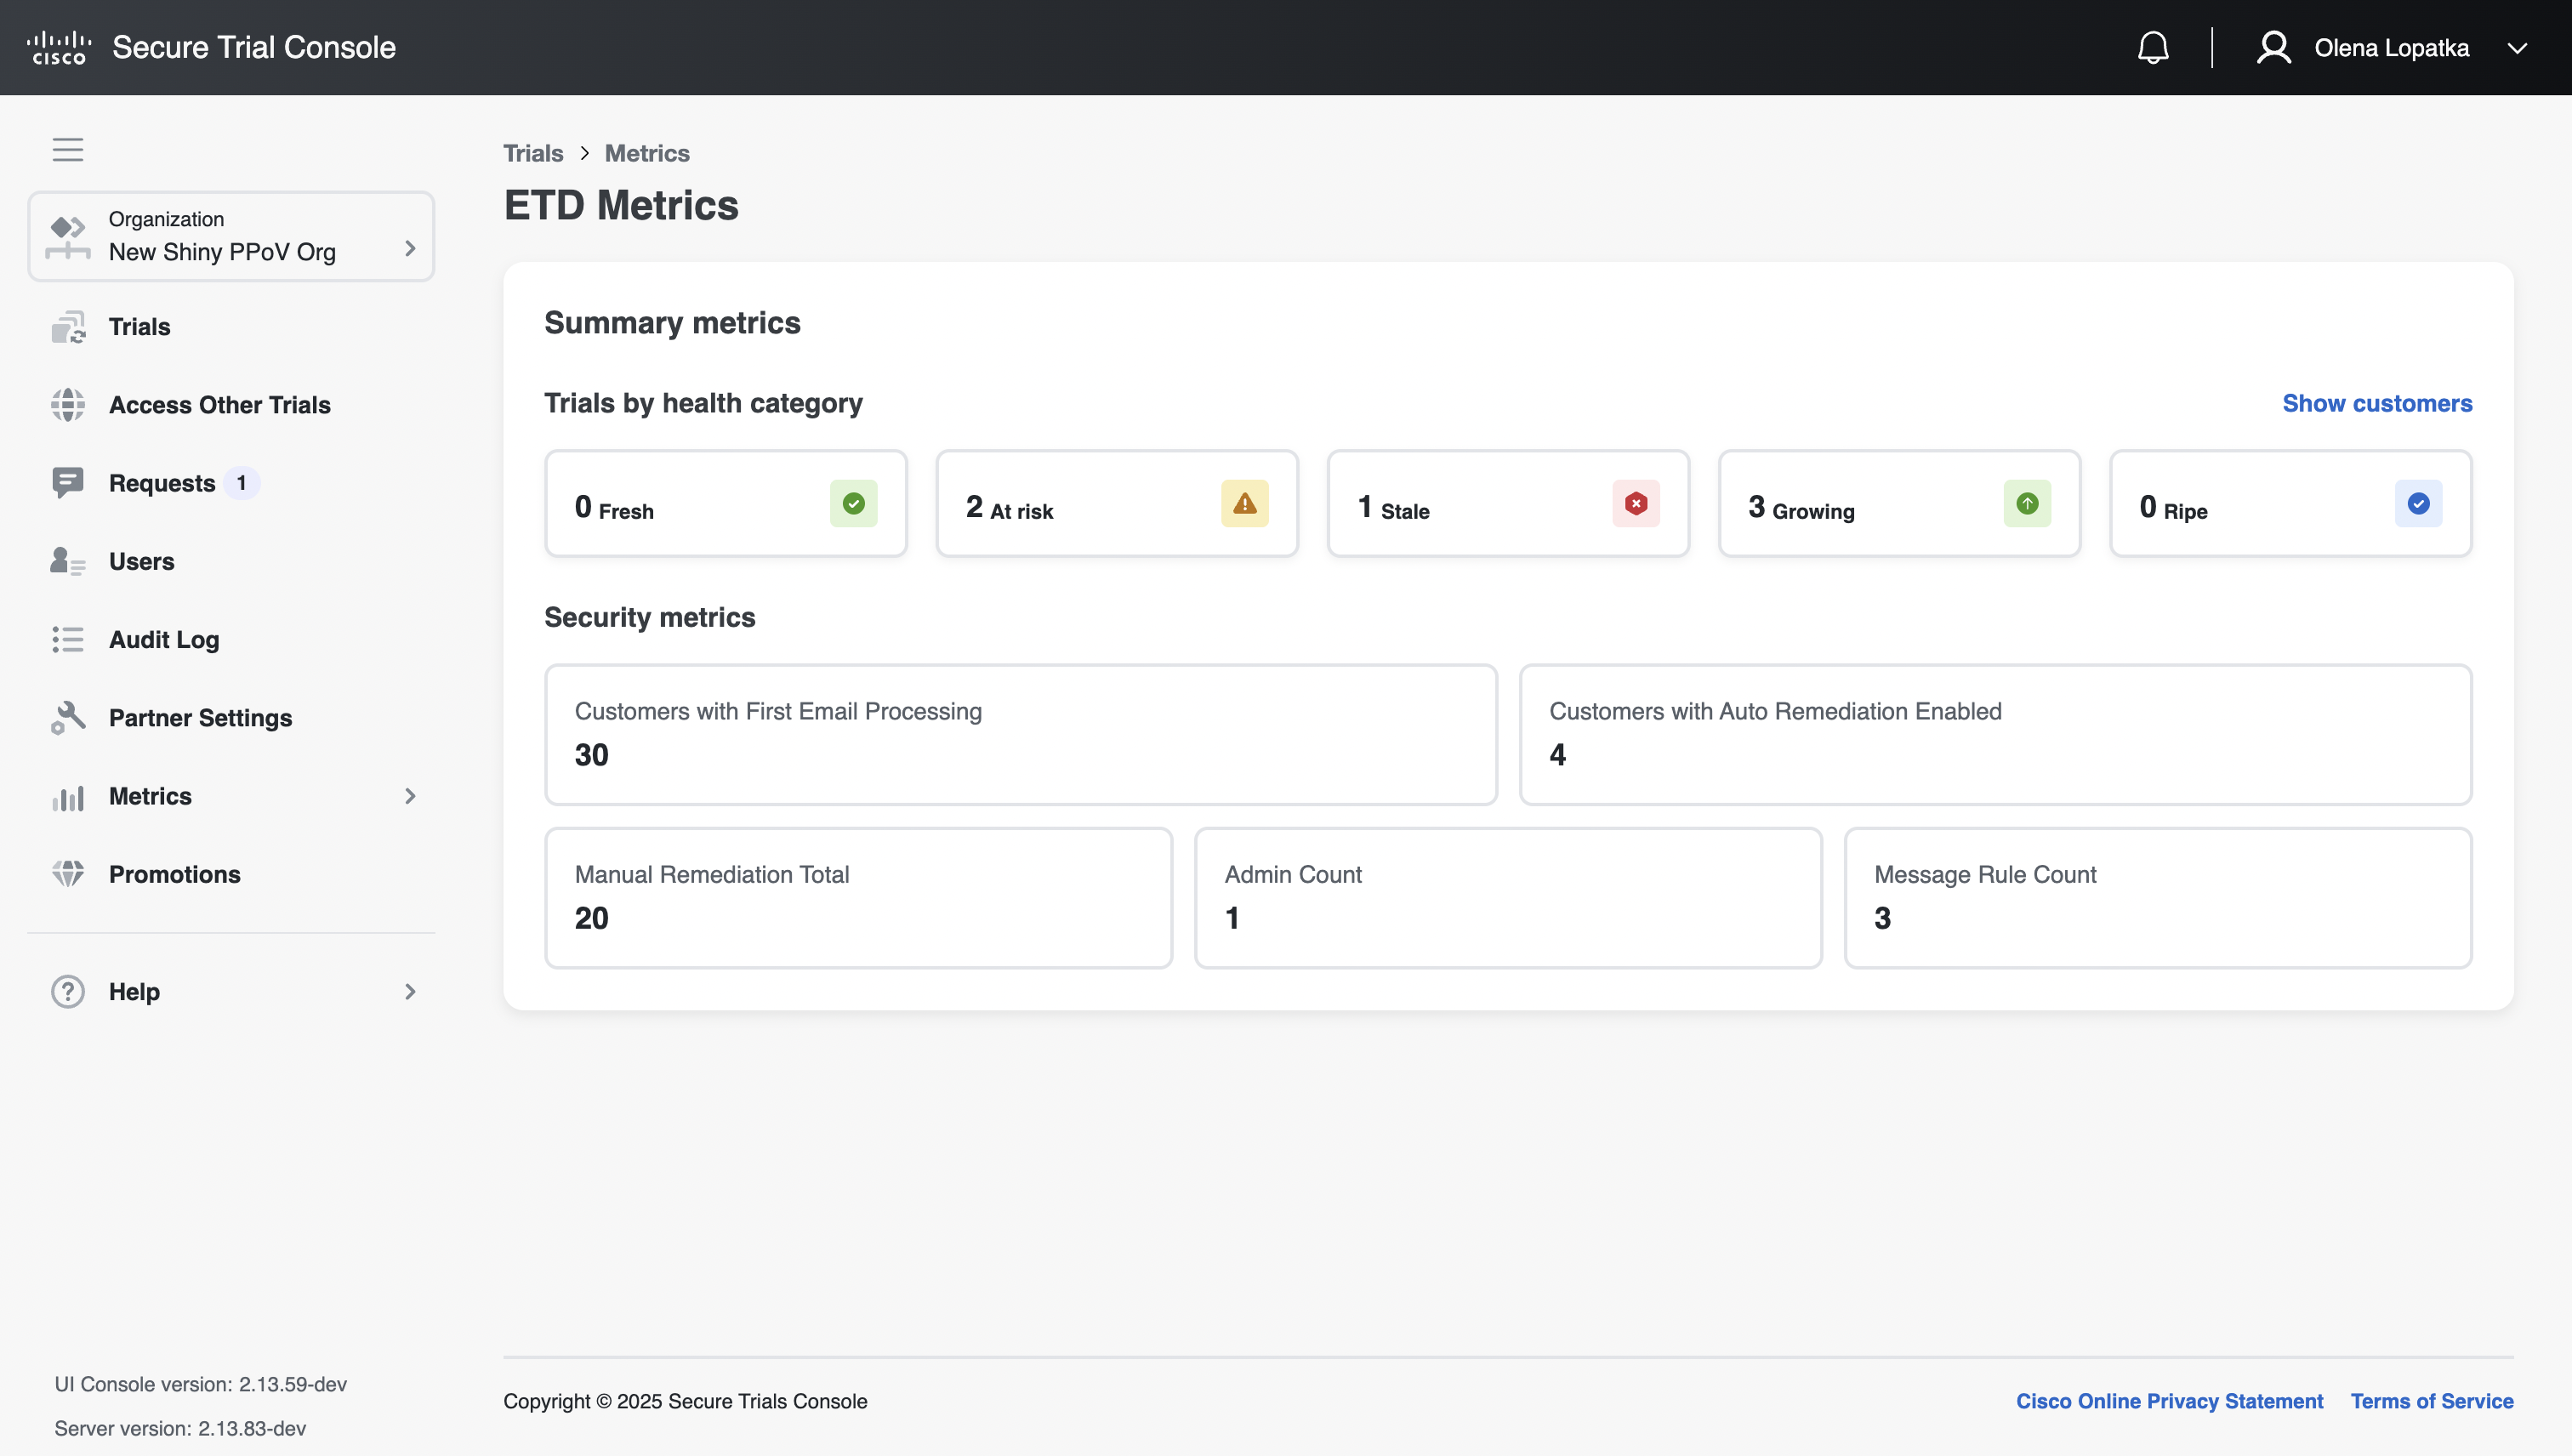Screen dimensions: 2572x1456
Task: Select the 2 At risk health card
Action: (x=1117, y=503)
